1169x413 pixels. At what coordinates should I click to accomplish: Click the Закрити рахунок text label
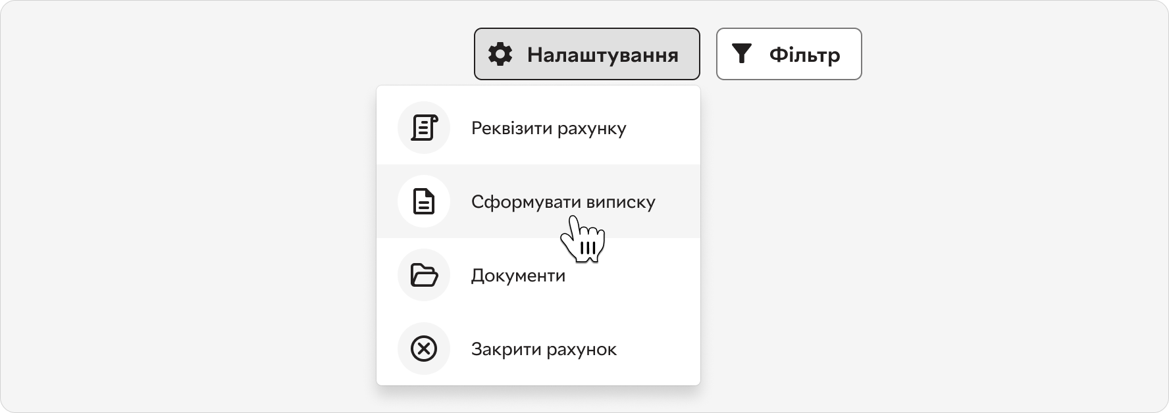(x=544, y=349)
